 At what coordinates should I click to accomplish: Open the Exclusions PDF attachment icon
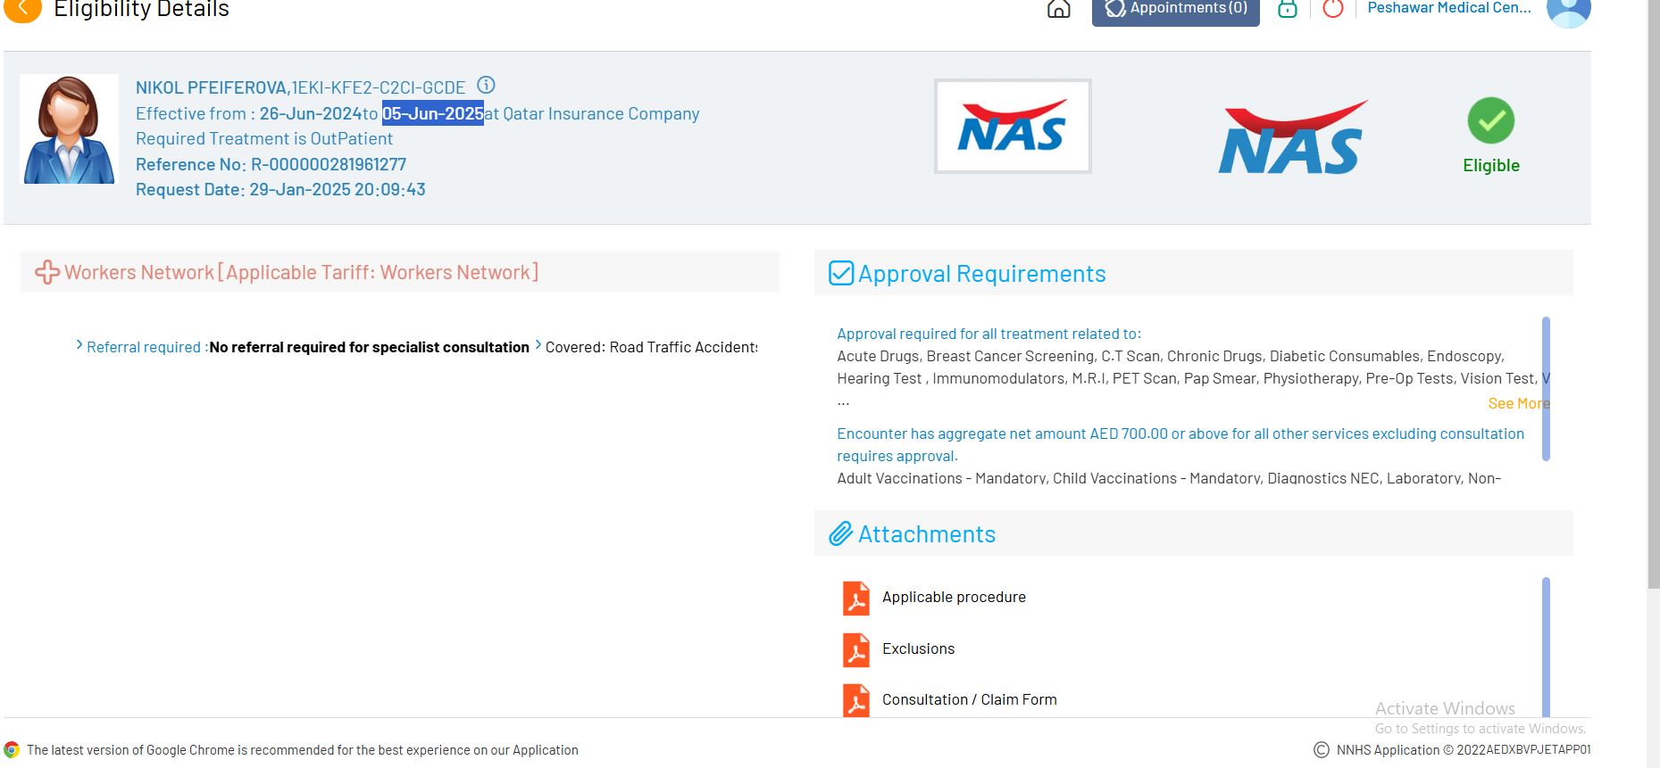pos(855,649)
